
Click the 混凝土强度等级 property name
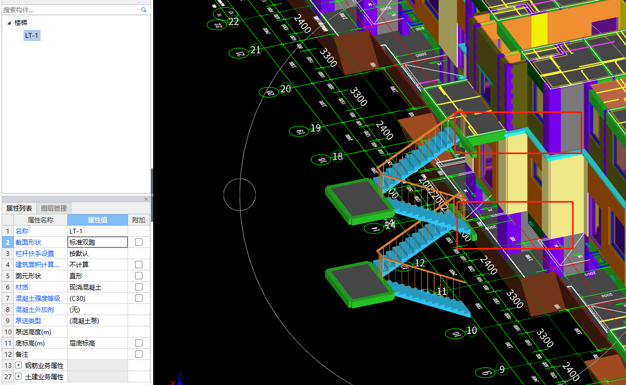[38, 298]
